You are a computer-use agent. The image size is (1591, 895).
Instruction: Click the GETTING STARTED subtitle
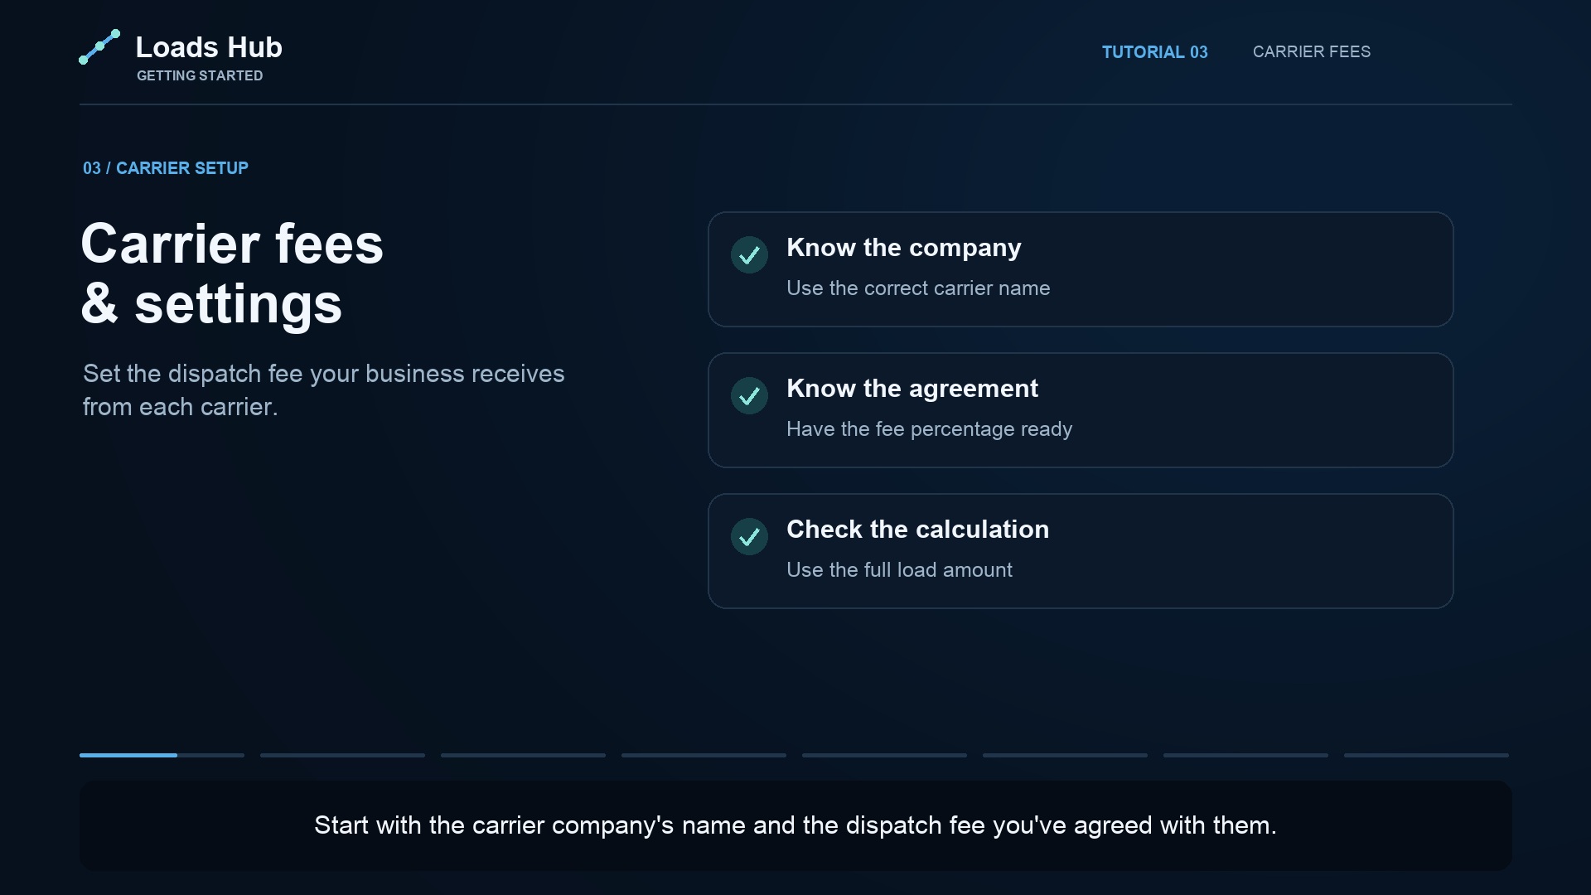tap(200, 75)
